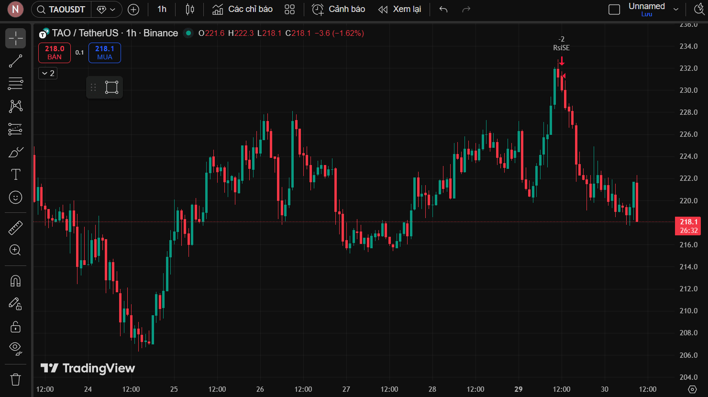Redo the last chart action

coord(466,9)
